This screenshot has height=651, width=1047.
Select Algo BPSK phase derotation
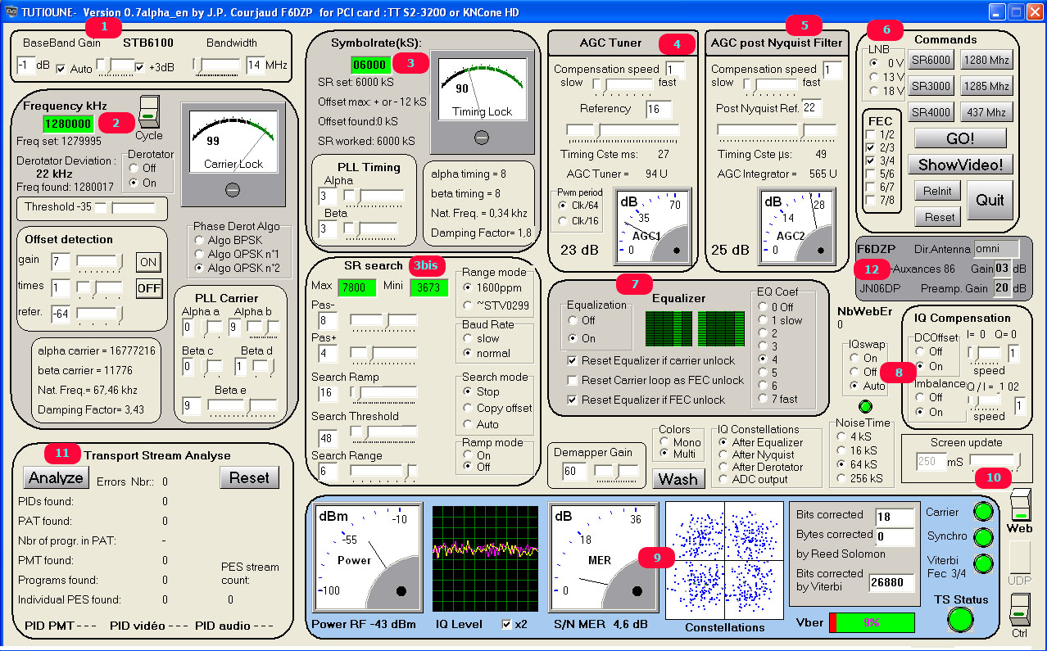[x=200, y=240]
